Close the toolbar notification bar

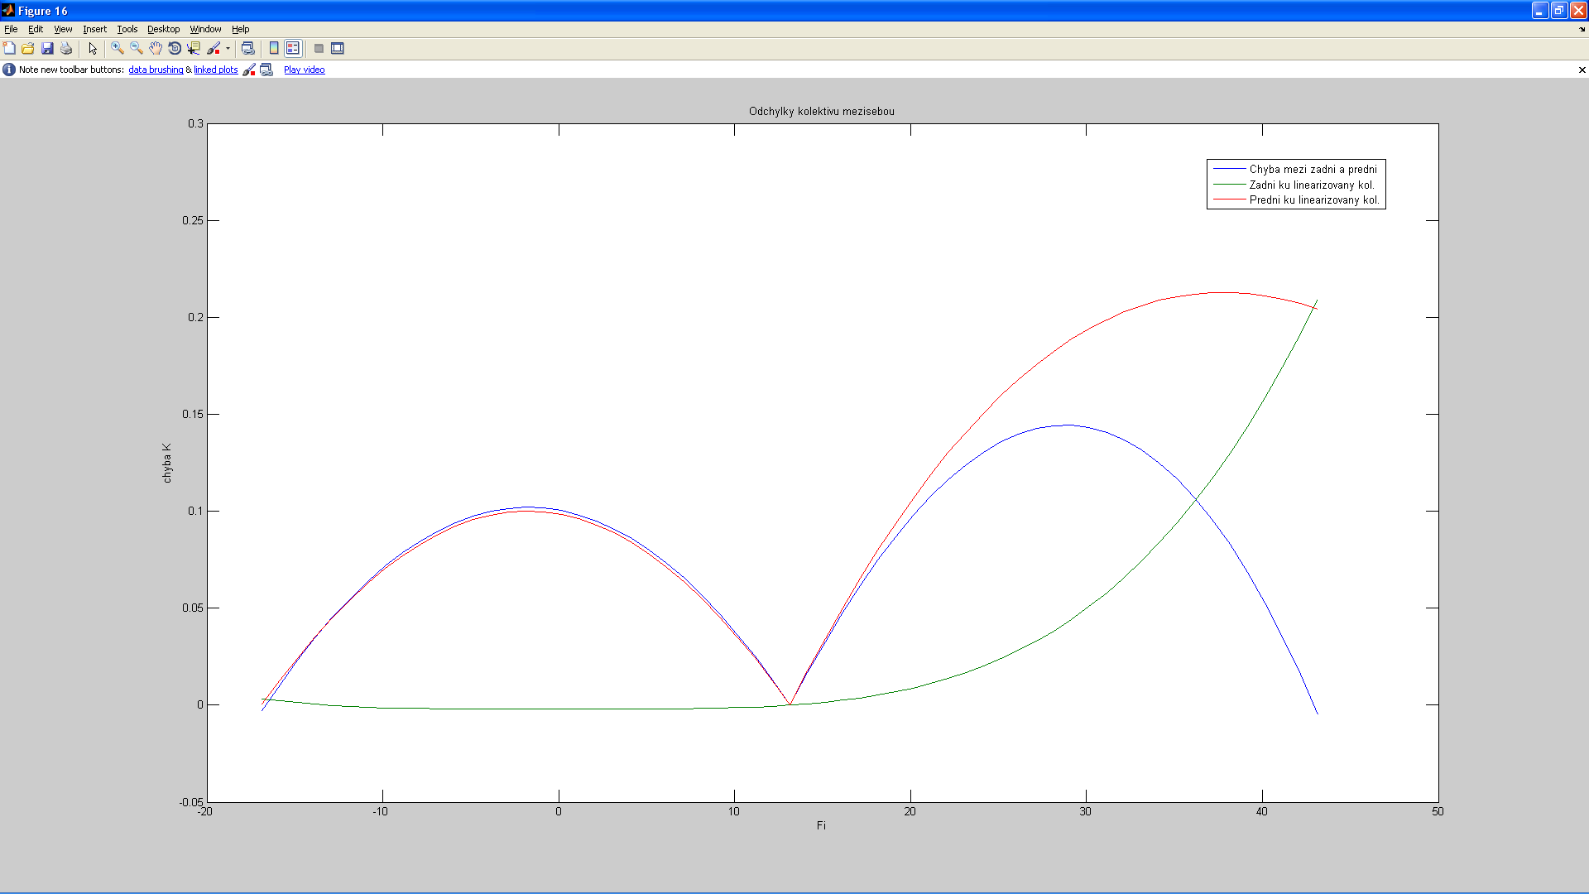(1582, 70)
